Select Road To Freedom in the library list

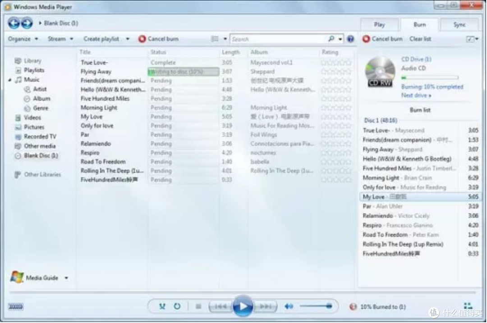tap(103, 162)
